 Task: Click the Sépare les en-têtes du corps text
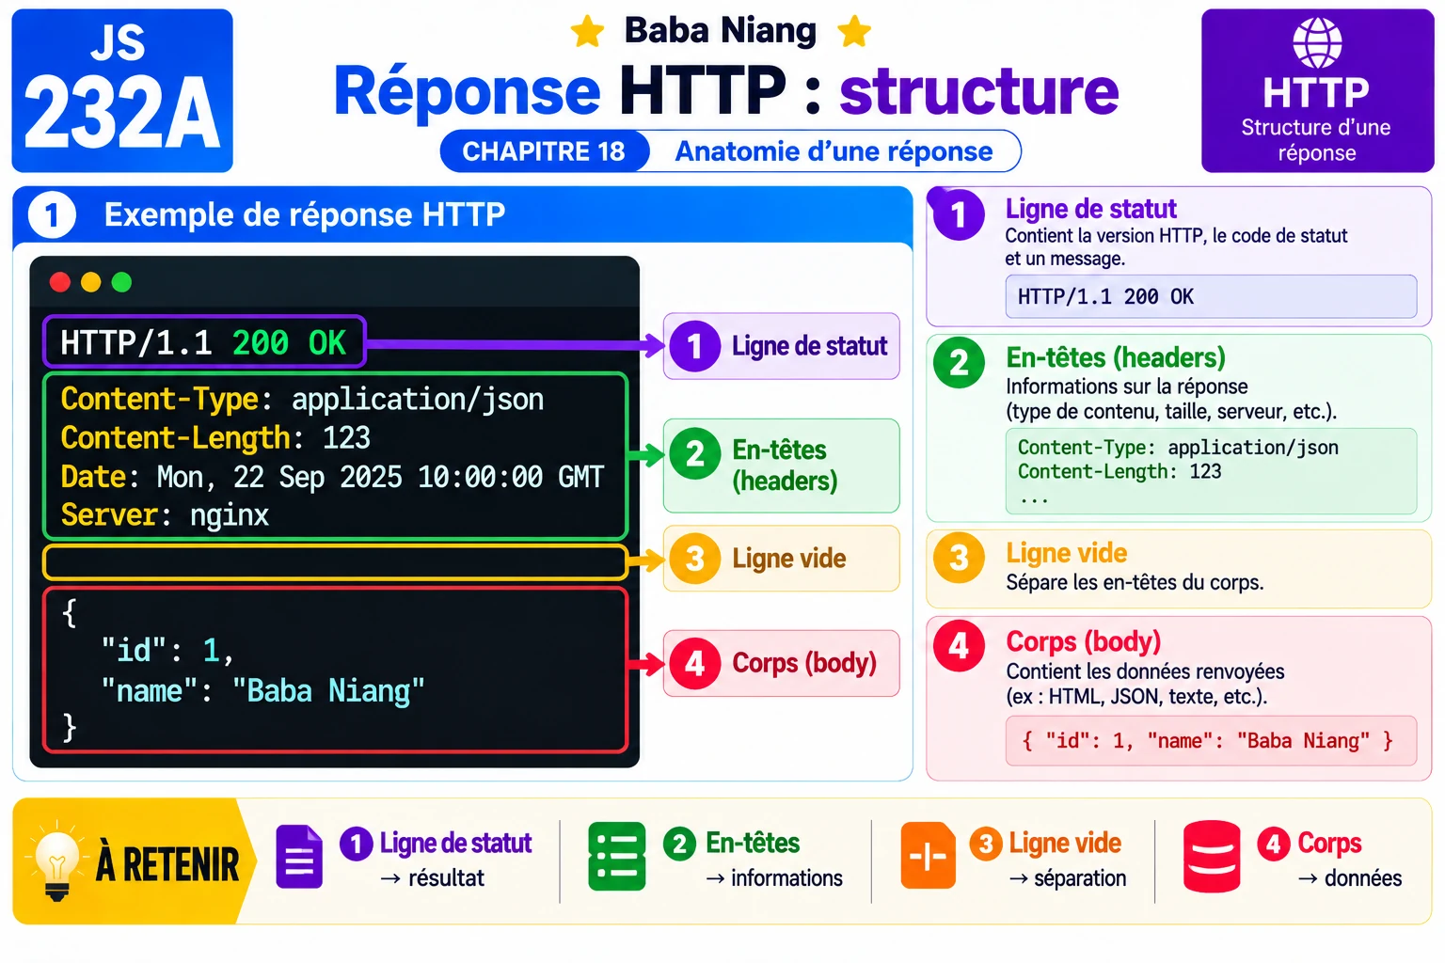[x=1135, y=582]
